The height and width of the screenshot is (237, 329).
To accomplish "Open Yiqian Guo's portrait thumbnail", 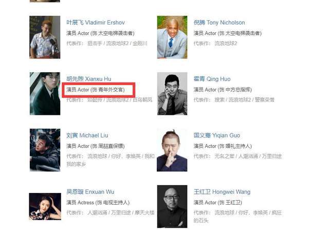I will pyautogui.click(x=172, y=150).
